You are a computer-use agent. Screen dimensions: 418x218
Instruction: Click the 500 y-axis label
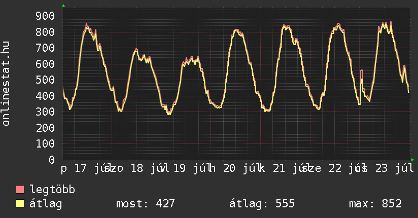[x=45, y=80]
